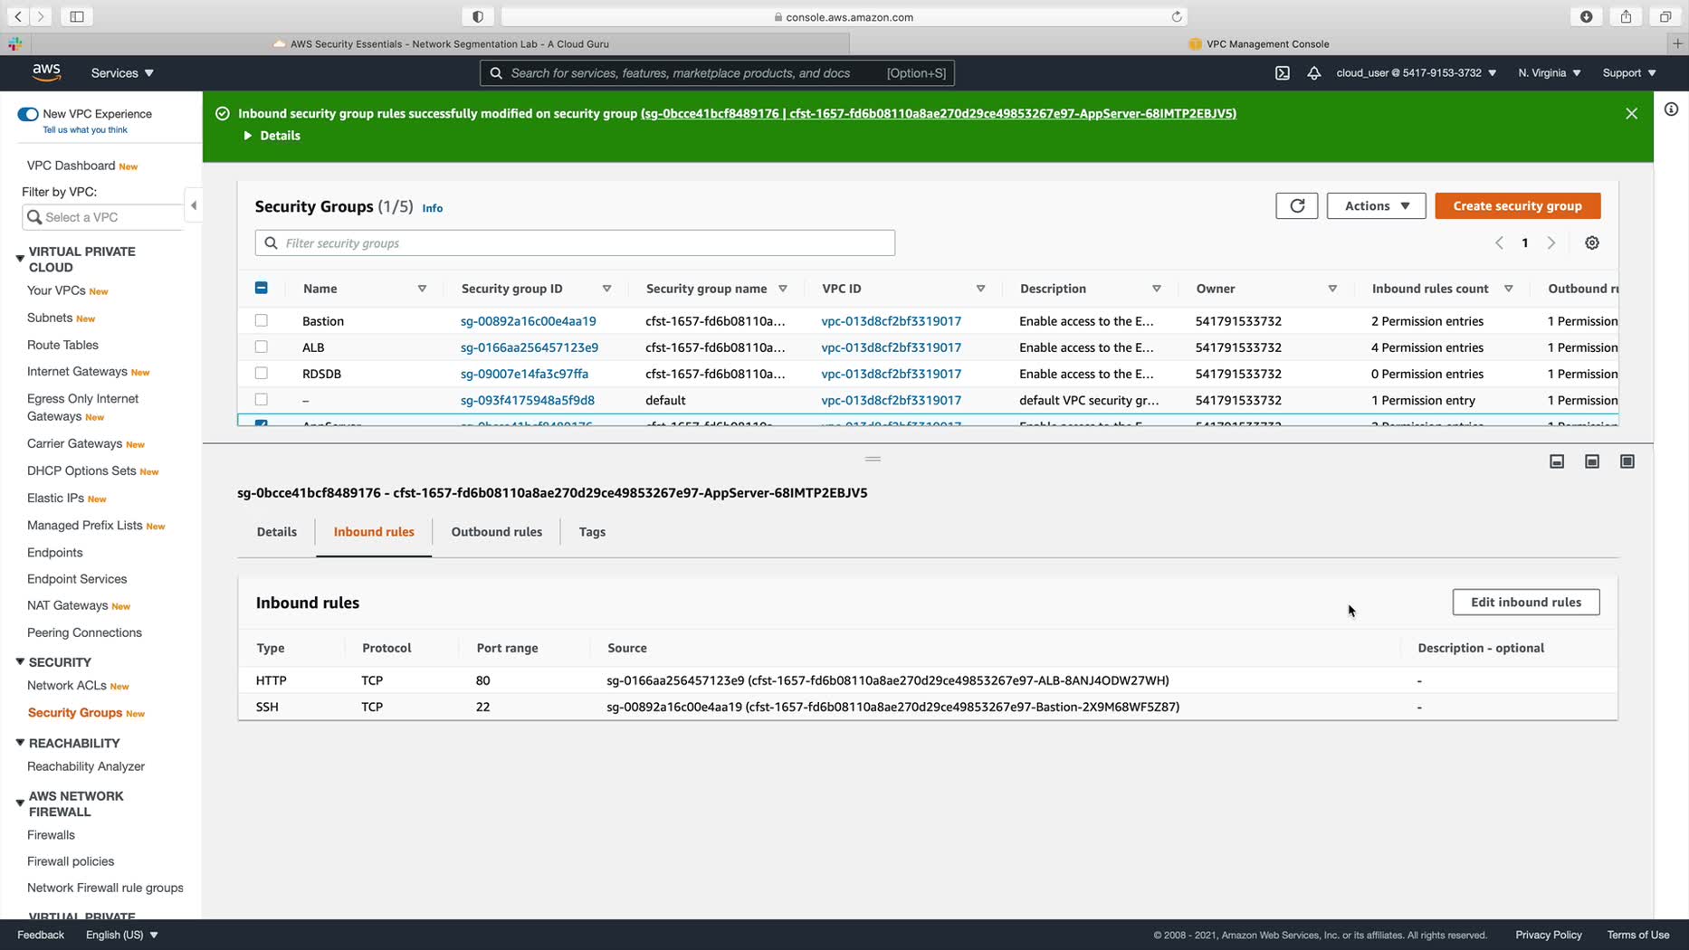Open Safari downloads
Screen dimensions: 1689x950
[x=1587, y=16]
